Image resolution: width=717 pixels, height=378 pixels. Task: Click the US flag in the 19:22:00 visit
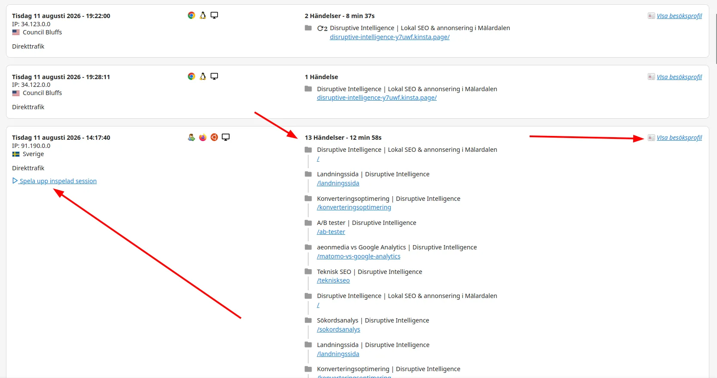[16, 32]
